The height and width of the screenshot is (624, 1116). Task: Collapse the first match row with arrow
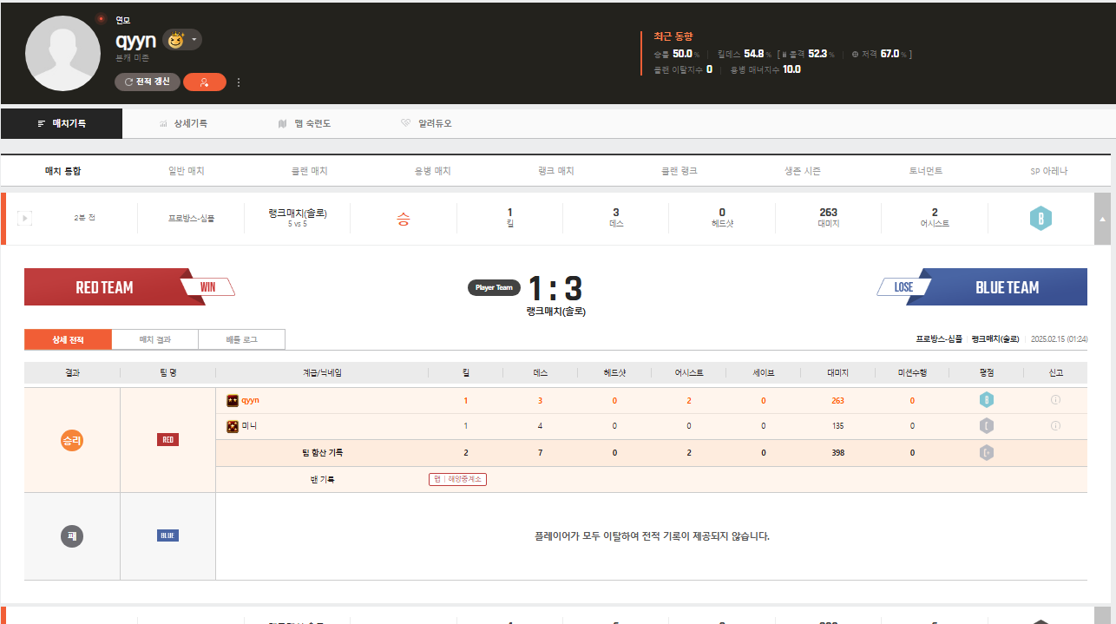1101,220
